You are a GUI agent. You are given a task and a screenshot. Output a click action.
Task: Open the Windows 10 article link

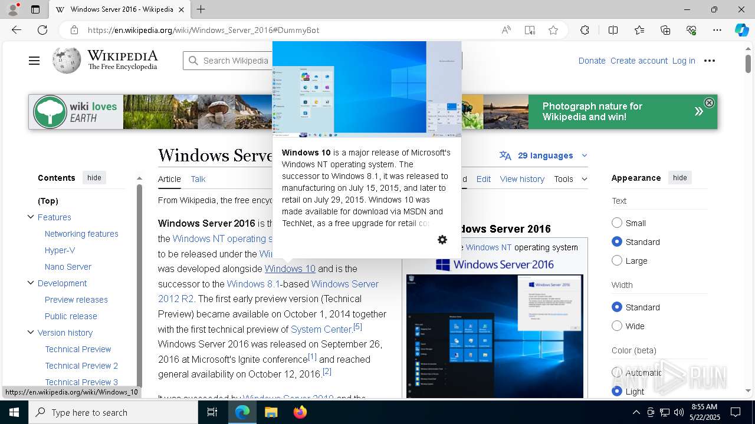pos(290,269)
